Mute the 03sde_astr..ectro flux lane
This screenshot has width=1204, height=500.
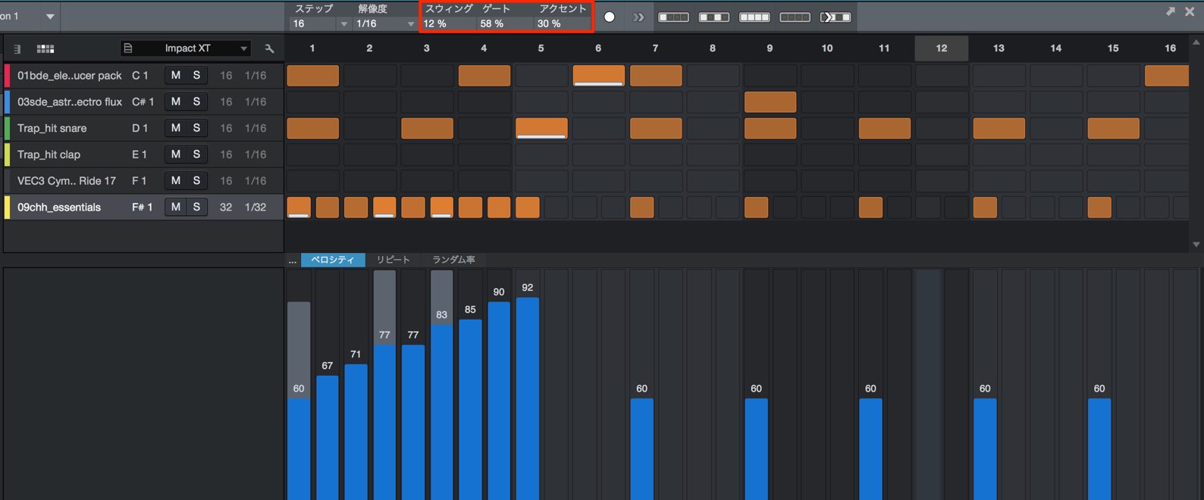click(176, 102)
